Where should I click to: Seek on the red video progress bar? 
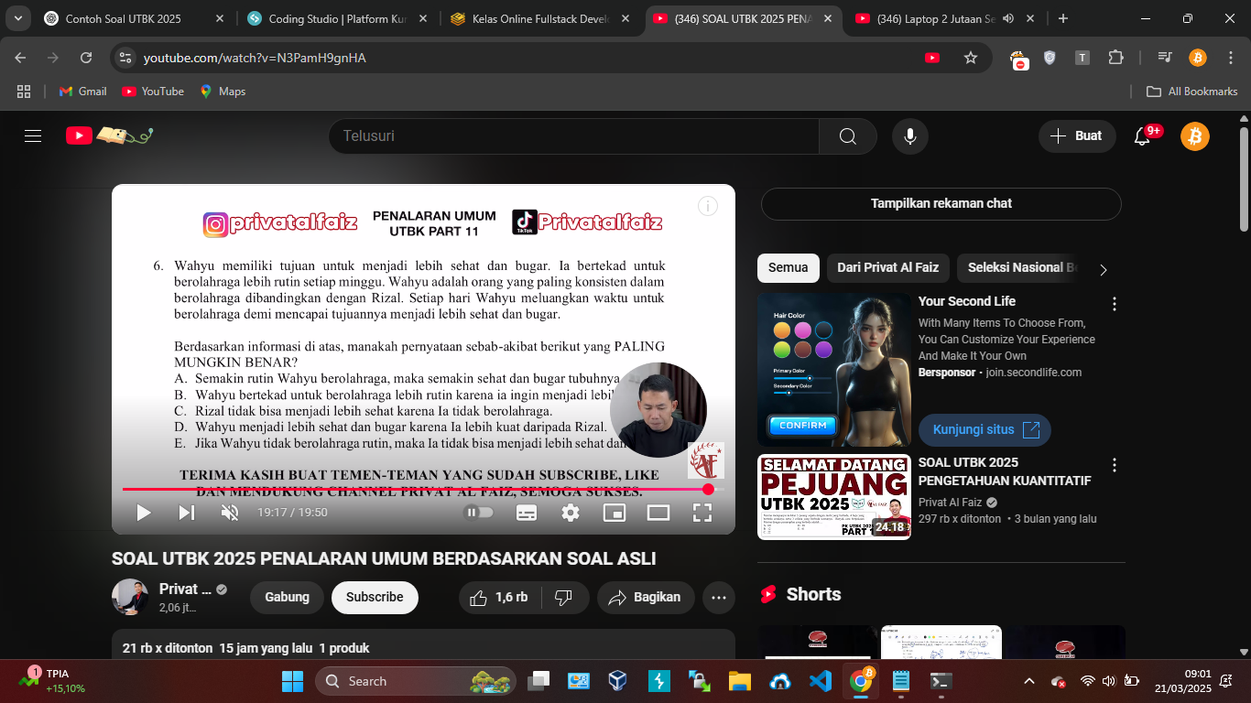[x=422, y=490]
